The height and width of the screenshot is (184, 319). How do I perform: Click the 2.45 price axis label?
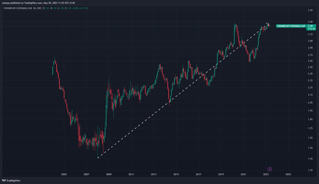coord(310,74)
